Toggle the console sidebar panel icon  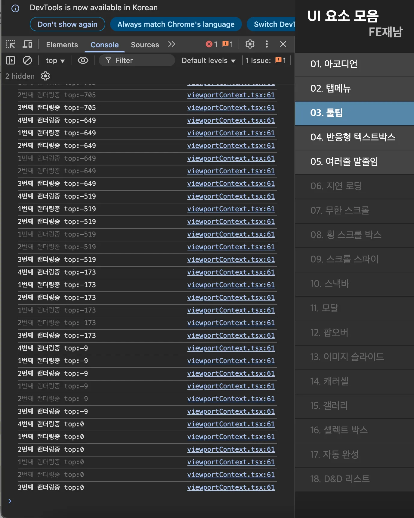click(x=11, y=61)
